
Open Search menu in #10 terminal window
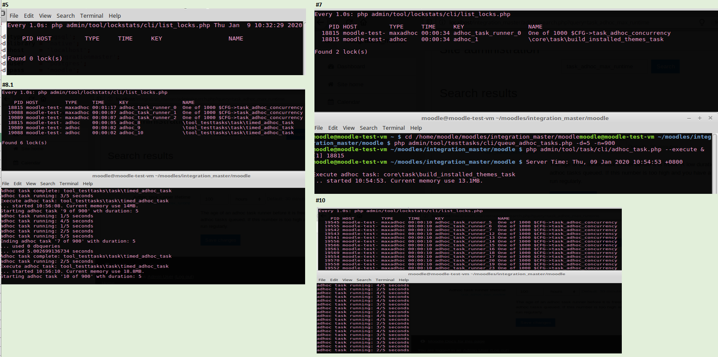[364, 280]
